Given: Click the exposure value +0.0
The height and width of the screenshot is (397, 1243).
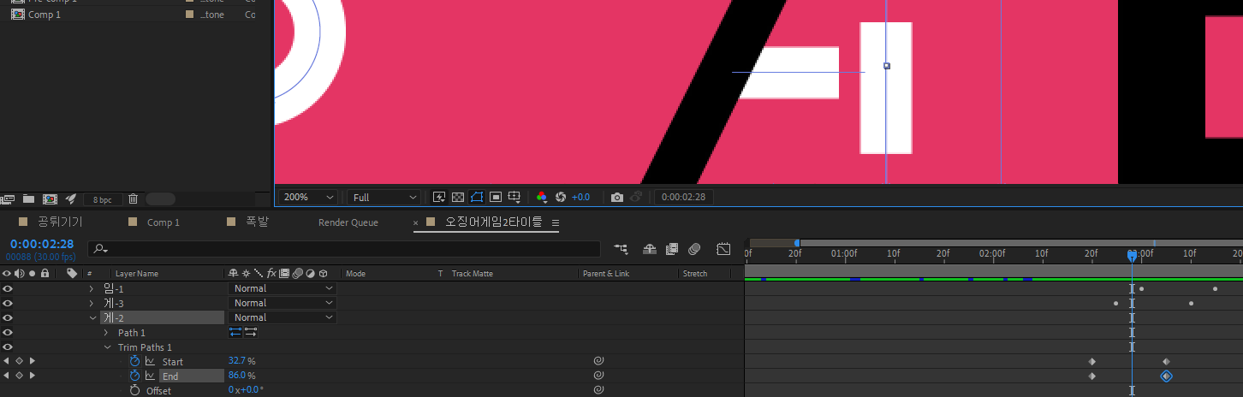Looking at the screenshot, I should tap(581, 198).
